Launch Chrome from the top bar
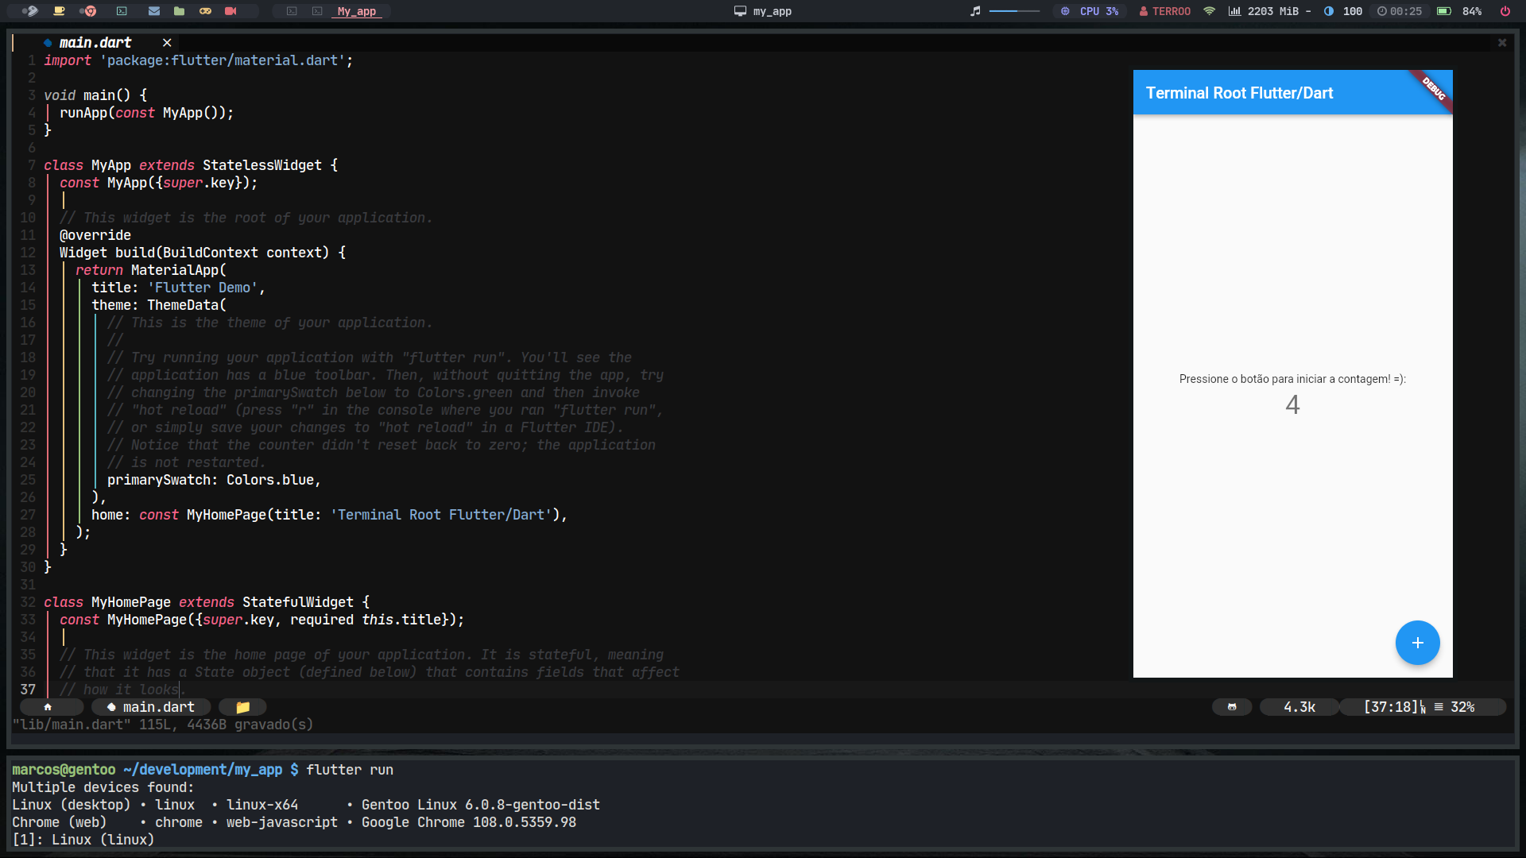 point(88,11)
